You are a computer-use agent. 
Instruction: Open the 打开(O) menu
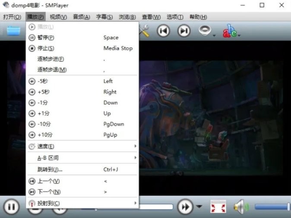coord(12,17)
